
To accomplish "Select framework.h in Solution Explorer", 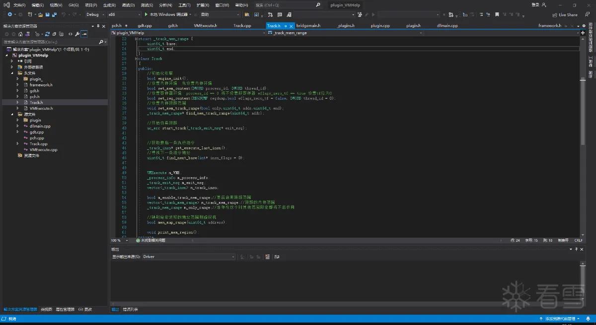I will 41,85.
